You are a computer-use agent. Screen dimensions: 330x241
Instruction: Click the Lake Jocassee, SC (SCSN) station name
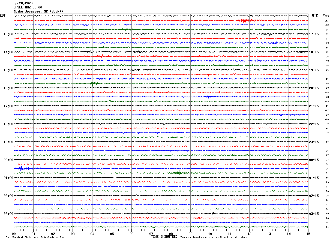coord(38,11)
